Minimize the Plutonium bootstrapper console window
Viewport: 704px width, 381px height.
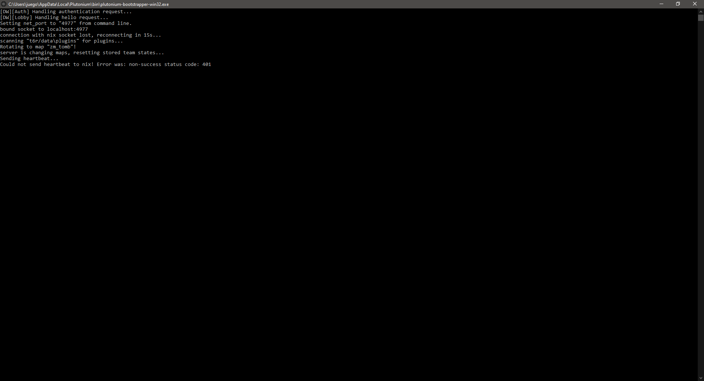[x=661, y=4]
